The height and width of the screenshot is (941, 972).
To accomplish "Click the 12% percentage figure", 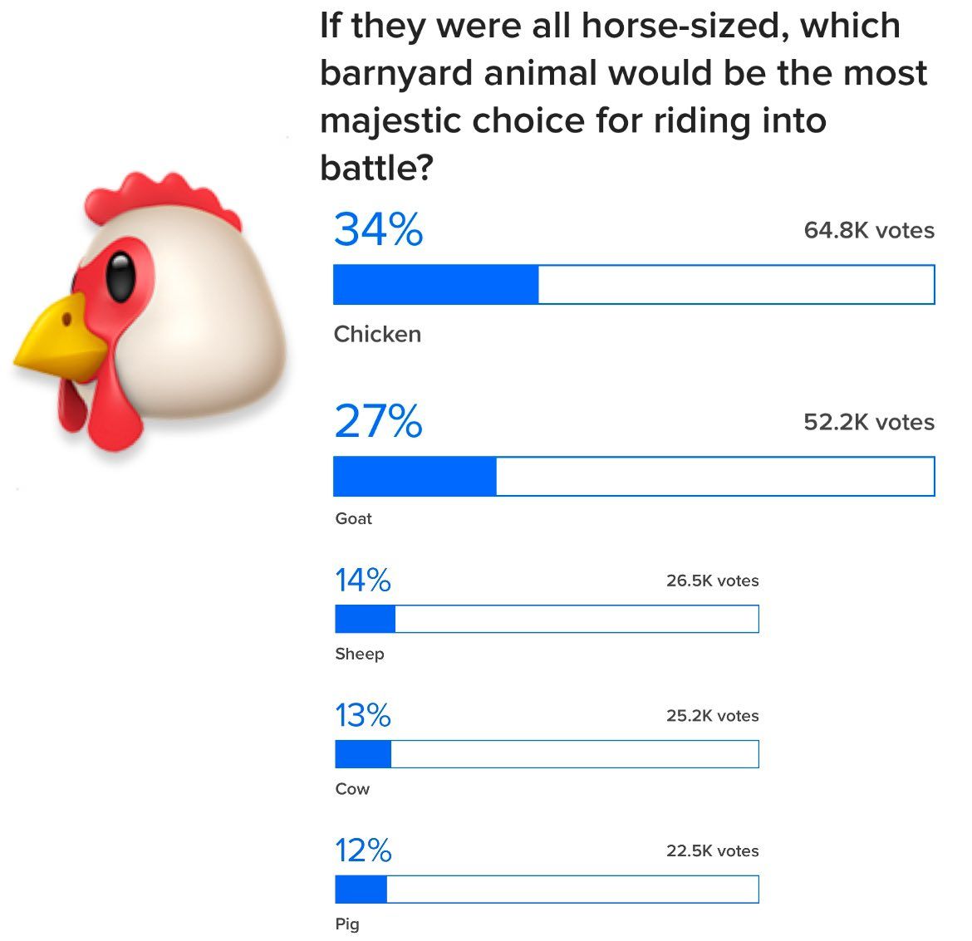I will (x=362, y=850).
